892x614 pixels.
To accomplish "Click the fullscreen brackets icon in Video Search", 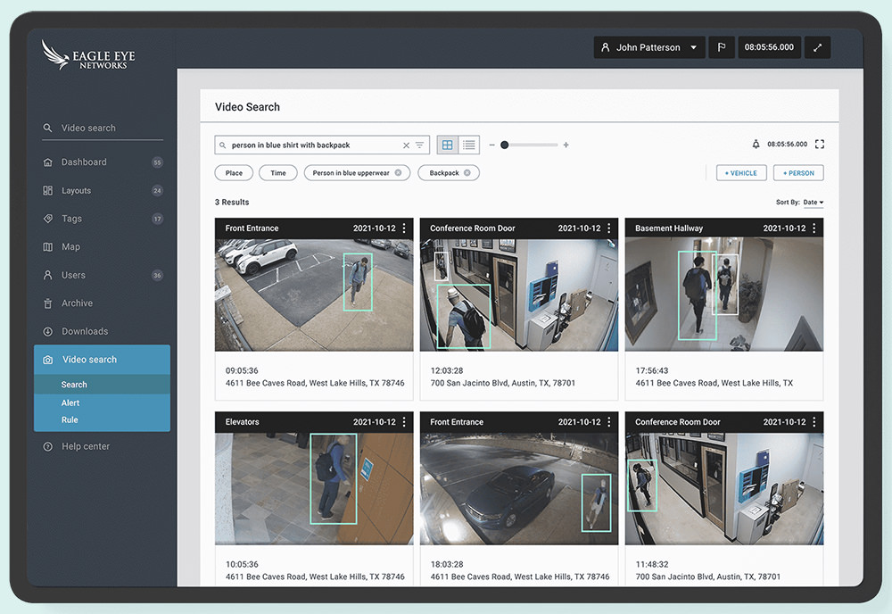I will [820, 145].
